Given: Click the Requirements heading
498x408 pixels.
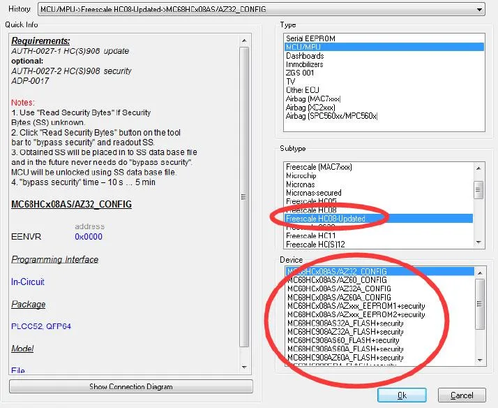Looking at the screenshot, I should click(x=40, y=41).
